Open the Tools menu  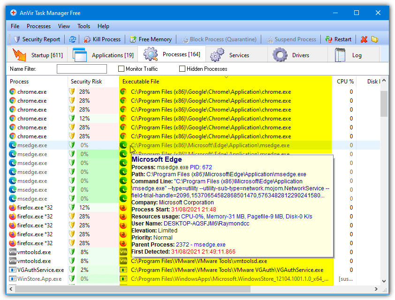click(x=84, y=26)
